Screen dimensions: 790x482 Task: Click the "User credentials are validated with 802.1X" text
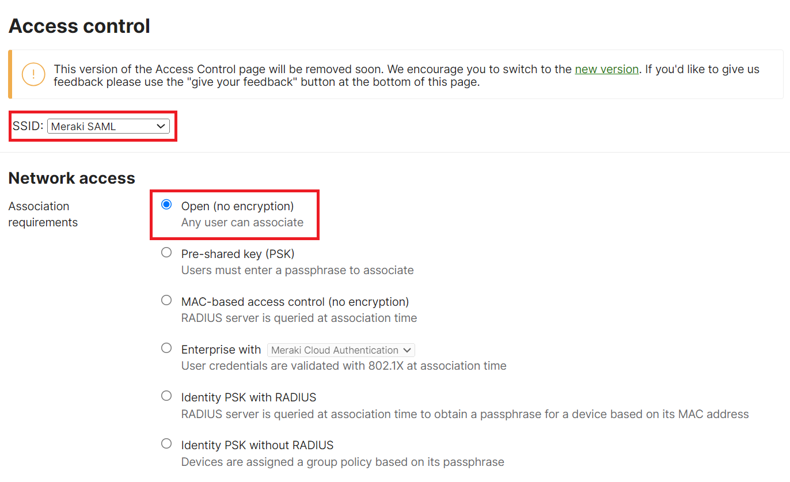pyautogui.click(x=344, y=366)
